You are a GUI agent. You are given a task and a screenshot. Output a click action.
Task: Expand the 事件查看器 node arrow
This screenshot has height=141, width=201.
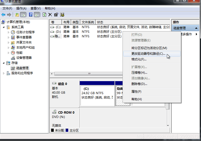(8, 37)
